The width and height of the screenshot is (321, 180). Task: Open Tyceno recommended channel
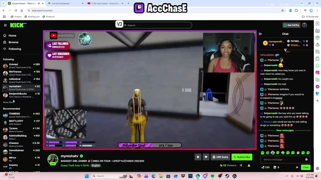click(x=22, y=130)
